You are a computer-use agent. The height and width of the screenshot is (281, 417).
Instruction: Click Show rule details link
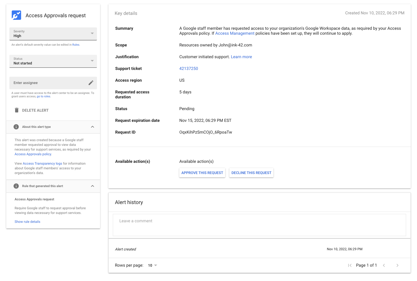pyautogui.click(x=27, y=222)
